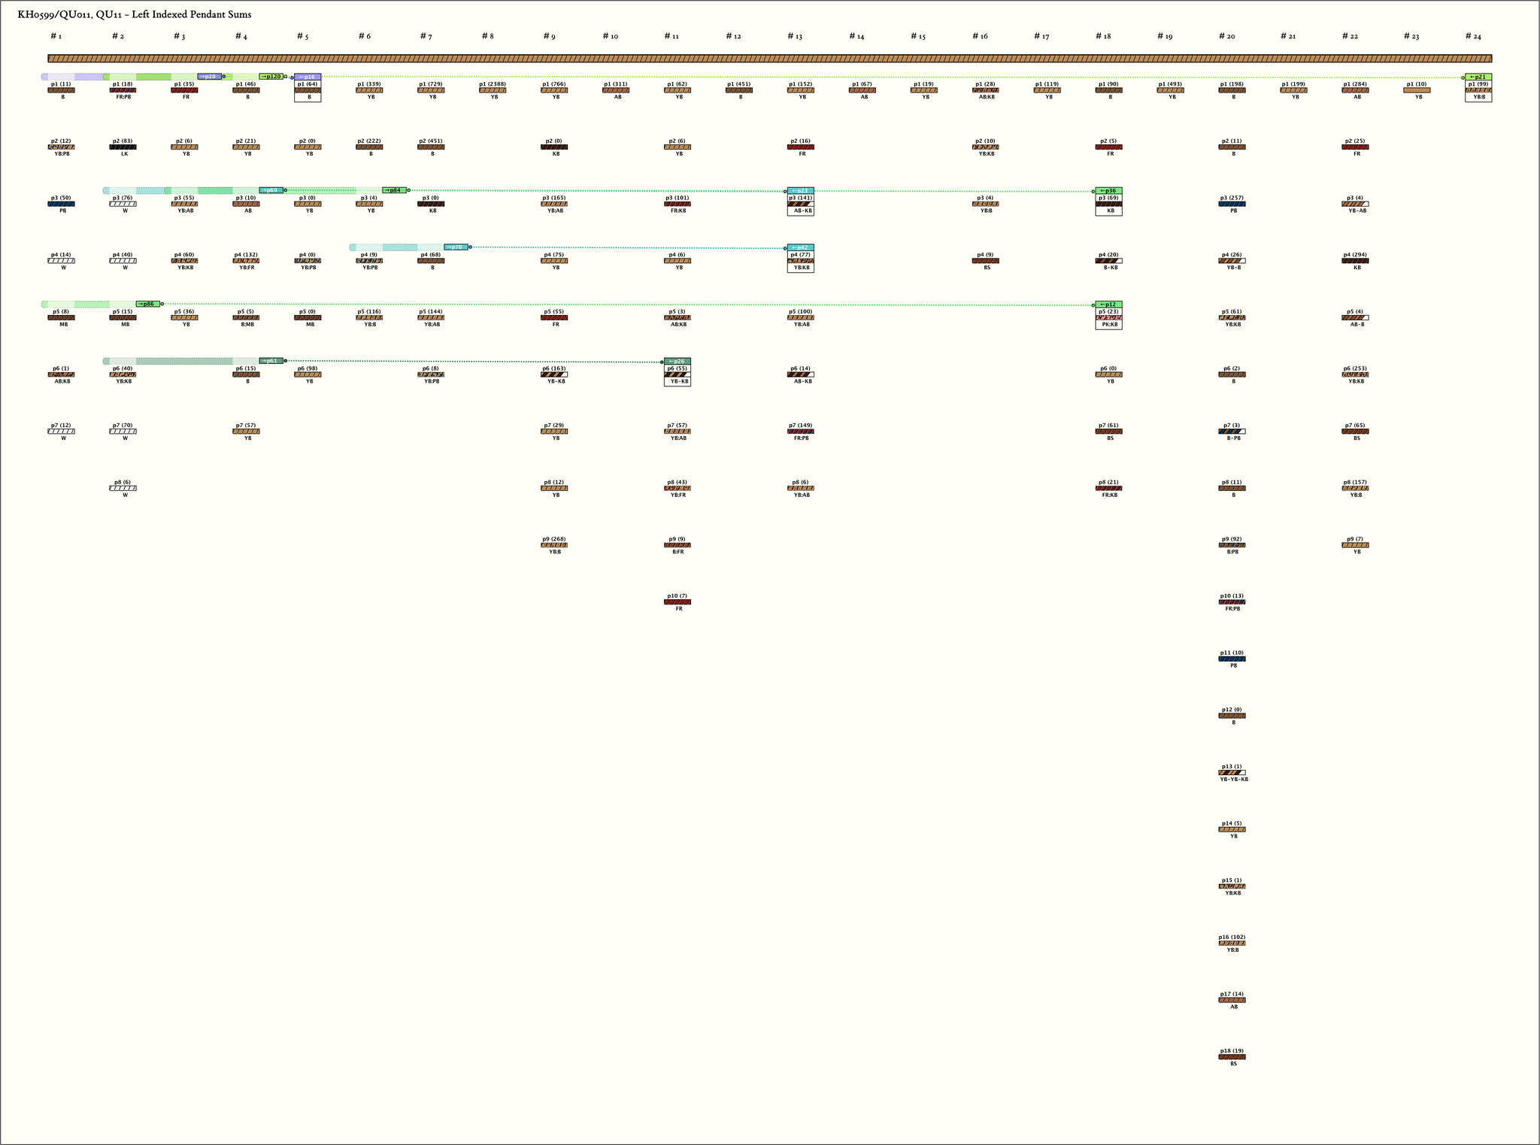Screen dimensions: 1540x1145
Task: Click the →p86 green arrow tag
Action: (148, 304)
